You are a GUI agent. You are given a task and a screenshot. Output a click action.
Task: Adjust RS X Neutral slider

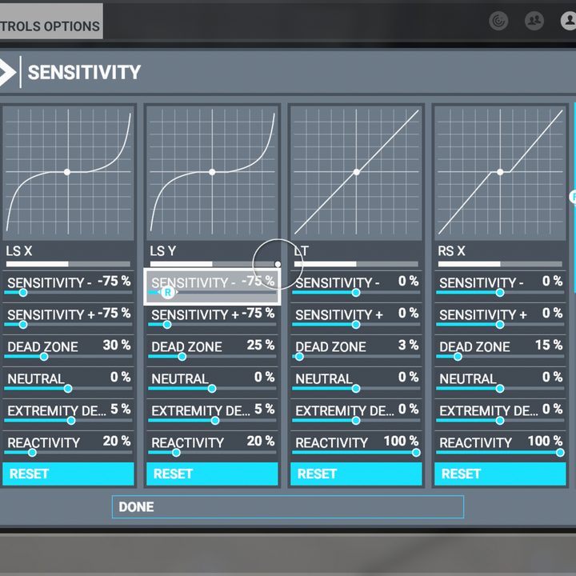pos(500,388)
